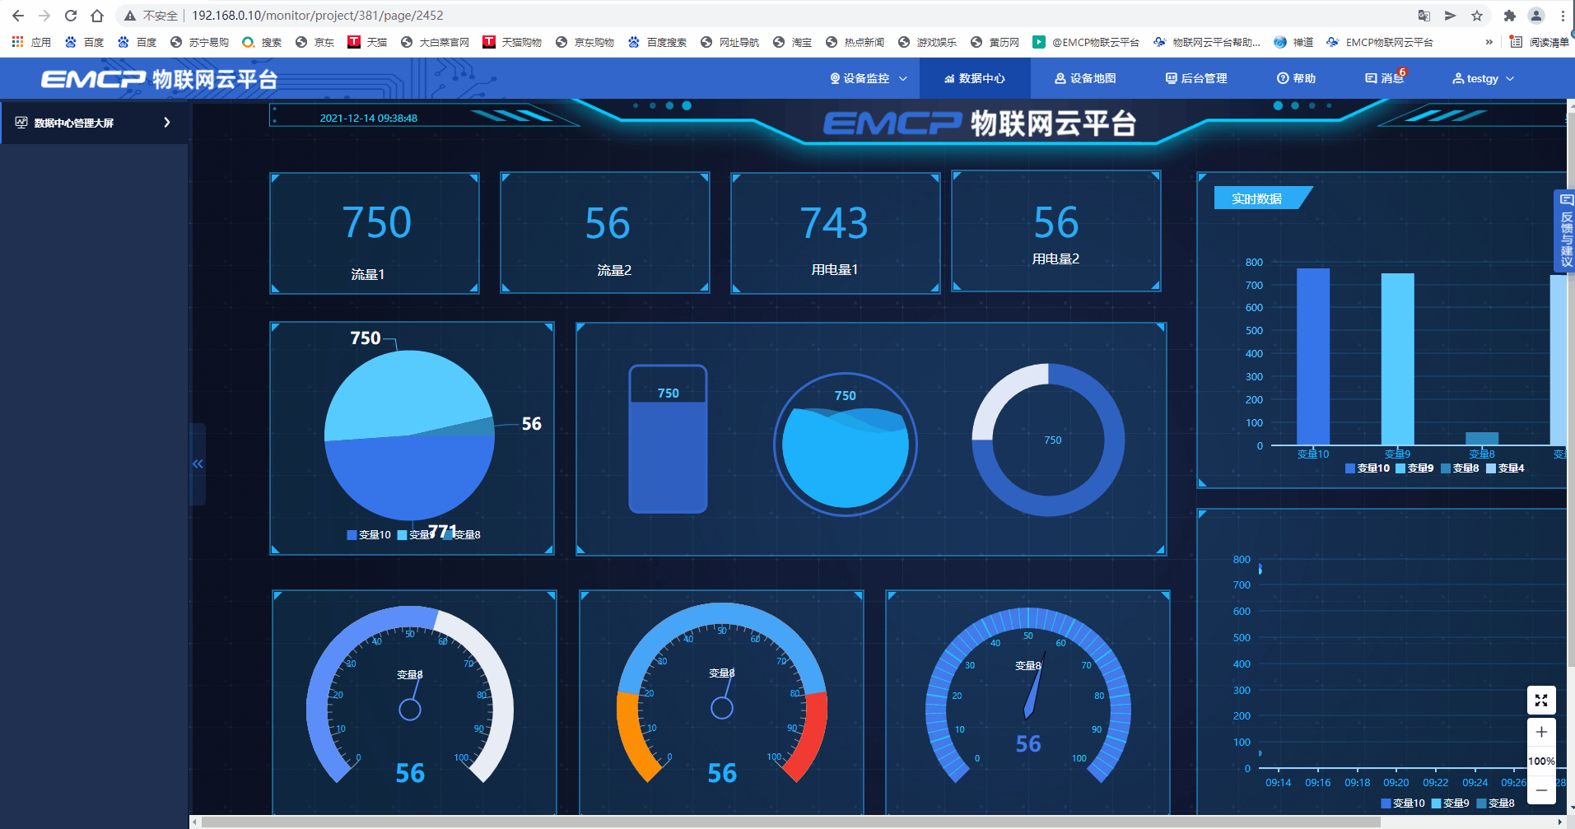This screenshot has width=1575, height=829.
Task: Go forward in browser history
Action: pos(44,16)
